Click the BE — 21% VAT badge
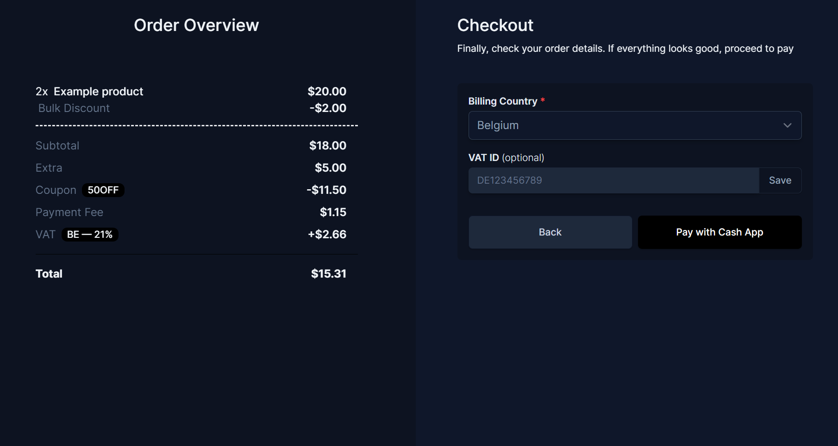The height and width of the screenshot is (446, 838). coord(90,235)
